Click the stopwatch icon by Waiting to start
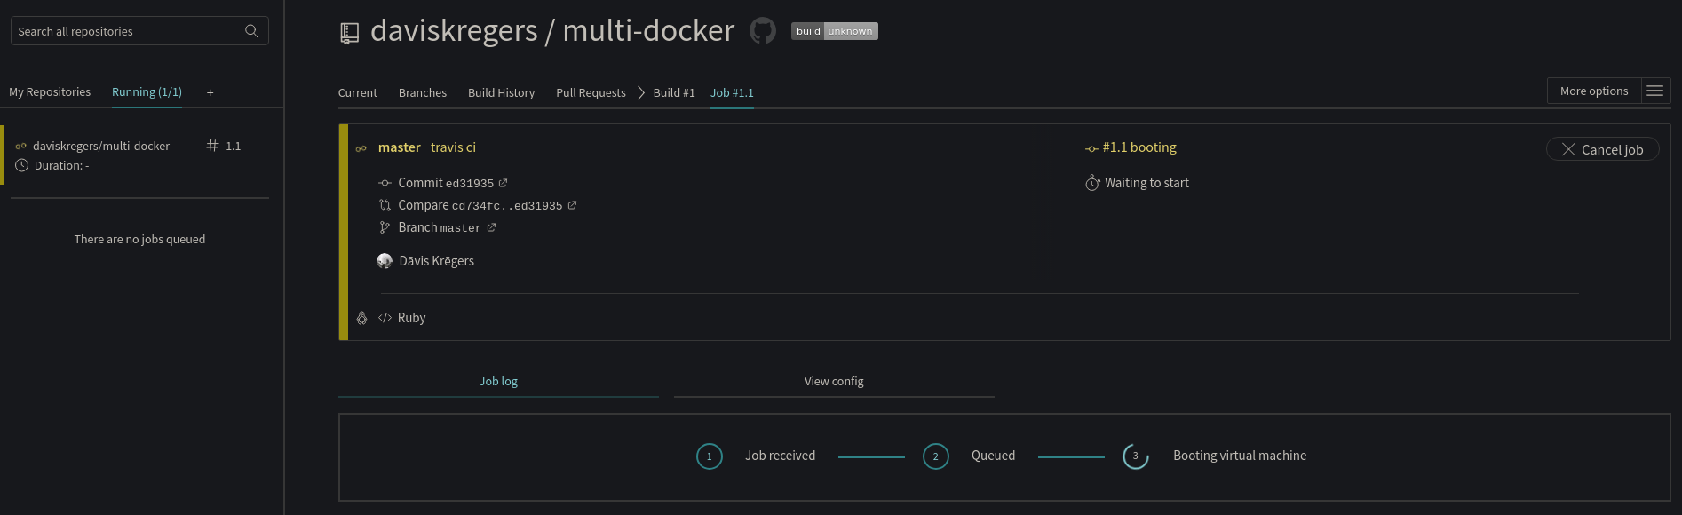This screenshot has height=515, width=1682. coord(1092,183)
